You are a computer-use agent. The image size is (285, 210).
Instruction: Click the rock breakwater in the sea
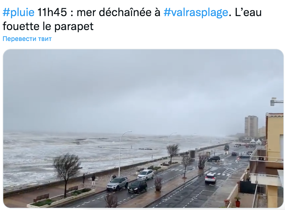[145, 149]
